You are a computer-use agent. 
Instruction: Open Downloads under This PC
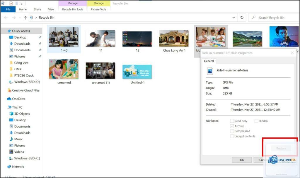point(22,133)
